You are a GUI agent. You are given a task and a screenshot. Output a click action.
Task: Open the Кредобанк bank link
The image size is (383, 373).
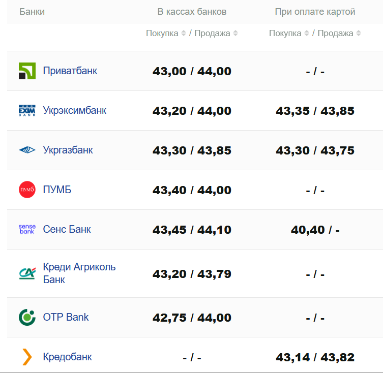[x=68, y=357]
